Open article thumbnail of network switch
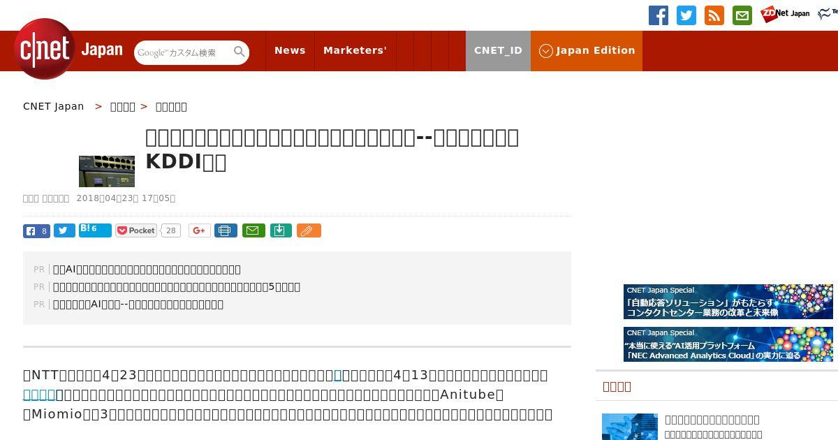This screenshot has height=440, width=838. 107,171
